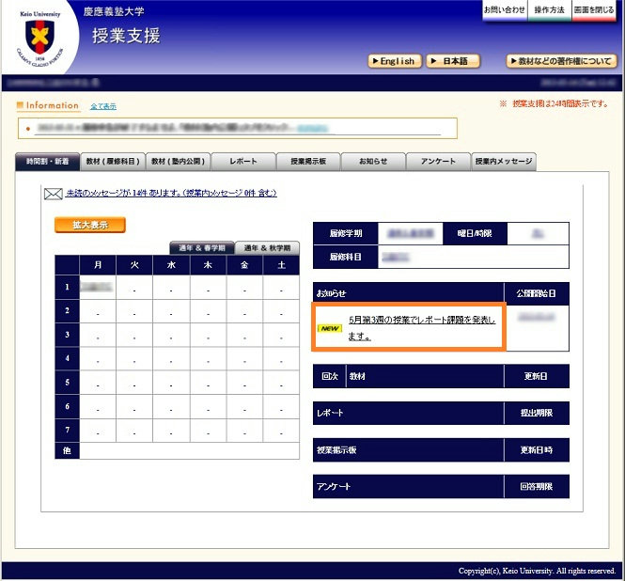Click the envelope icon beside unread messages
This screenshot has width=625, height=581.
(x=53, y=194)
